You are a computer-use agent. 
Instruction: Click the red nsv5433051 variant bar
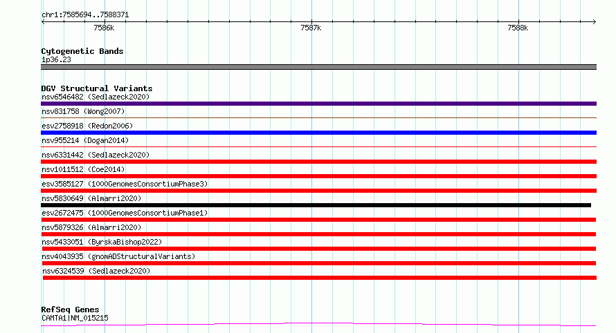[318, 249]
